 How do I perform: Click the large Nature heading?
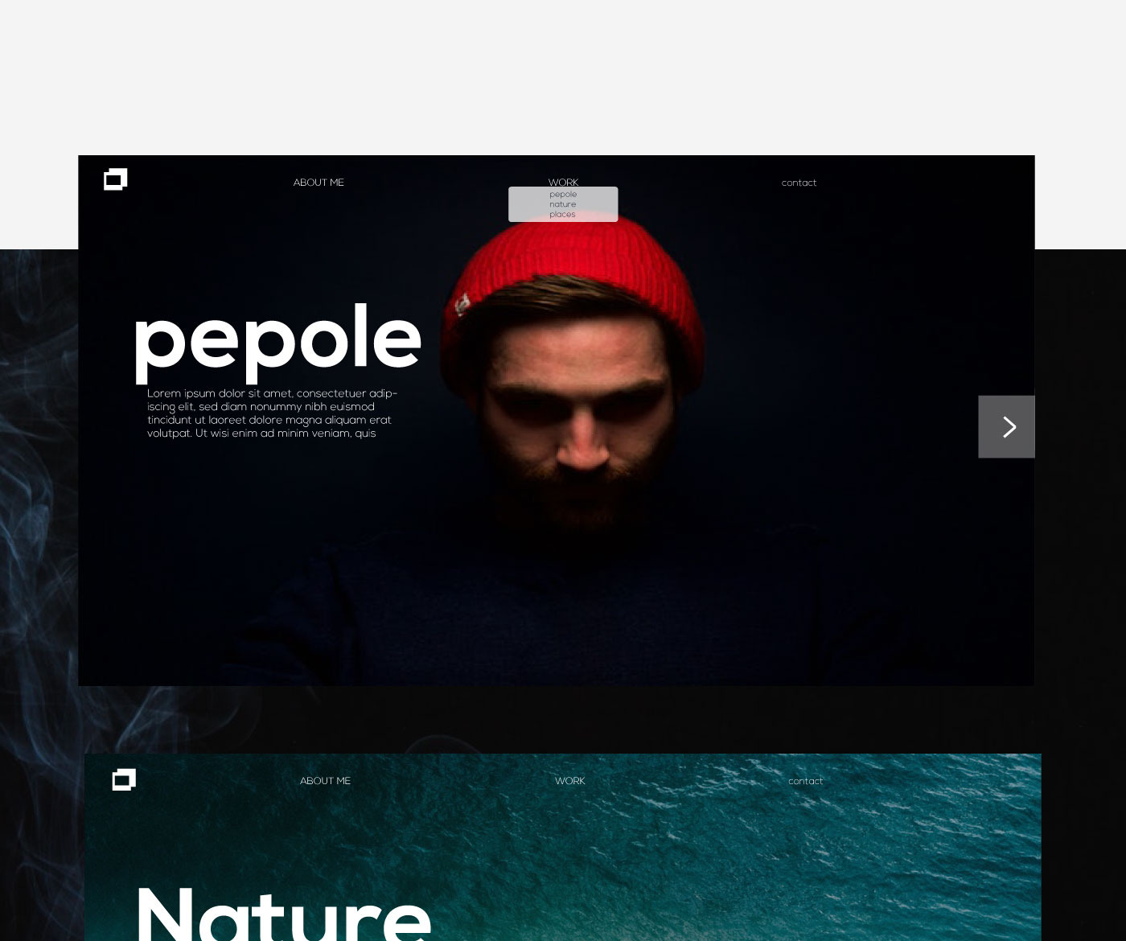283,914
